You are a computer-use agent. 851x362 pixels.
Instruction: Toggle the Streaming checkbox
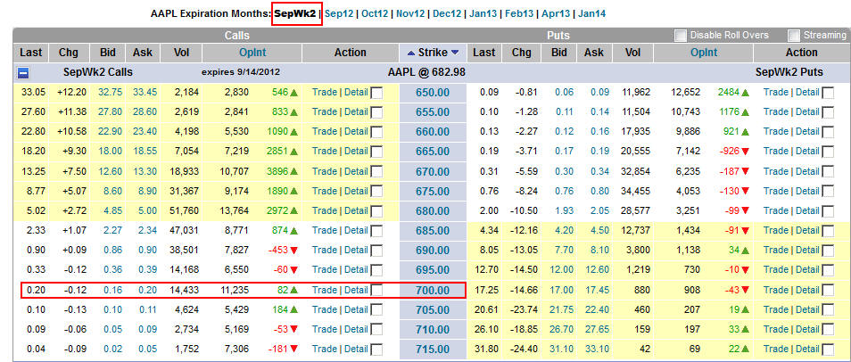tap(794, 36)
